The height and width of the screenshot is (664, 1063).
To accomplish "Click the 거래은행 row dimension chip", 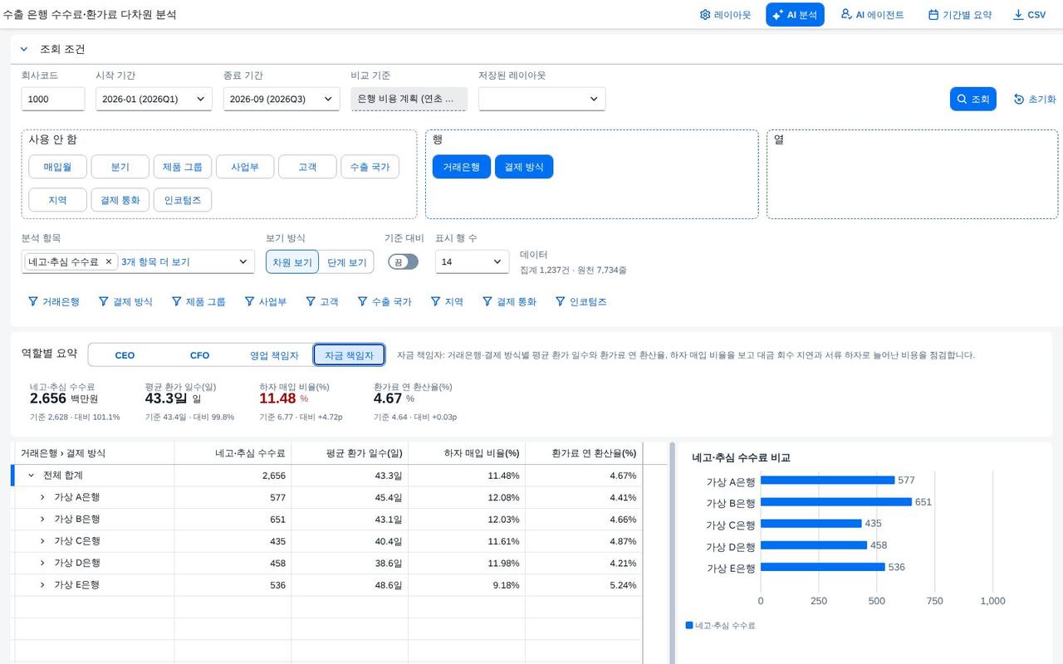I will point(461,167).
